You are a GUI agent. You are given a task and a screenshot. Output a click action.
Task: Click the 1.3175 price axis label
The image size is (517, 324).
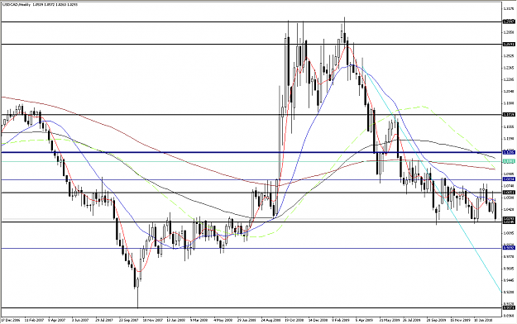coord(509,9)
